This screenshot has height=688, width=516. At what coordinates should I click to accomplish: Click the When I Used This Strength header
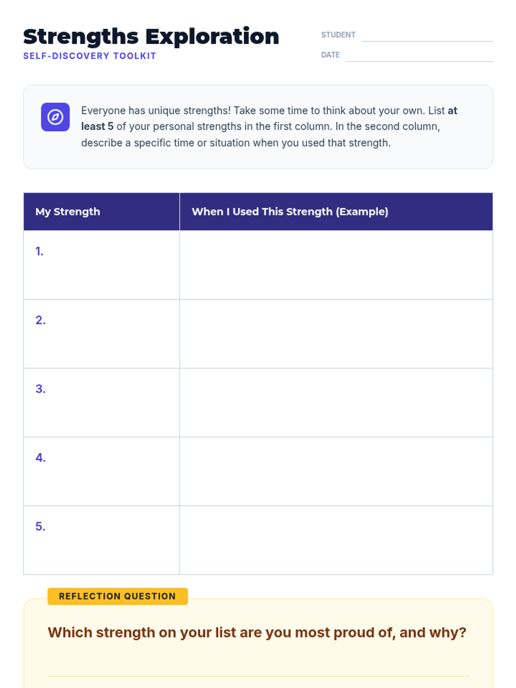coord(336,212)
